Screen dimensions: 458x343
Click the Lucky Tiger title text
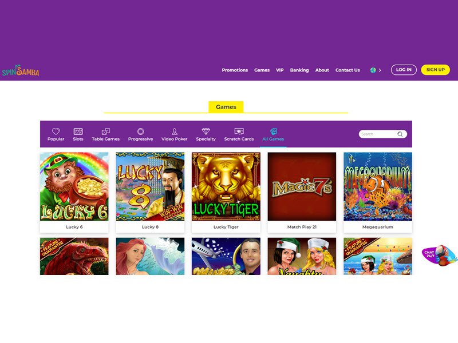point(226,227)
